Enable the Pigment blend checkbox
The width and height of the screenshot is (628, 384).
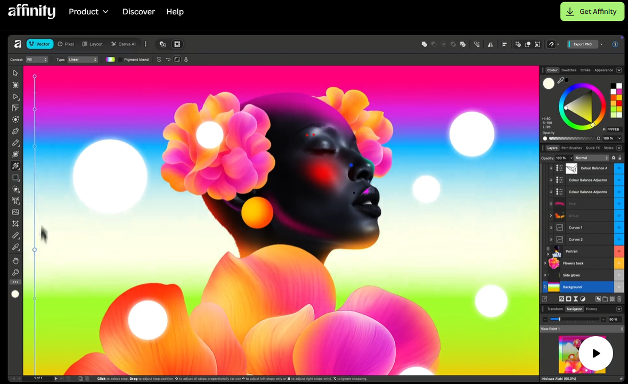tap(120, 60)
